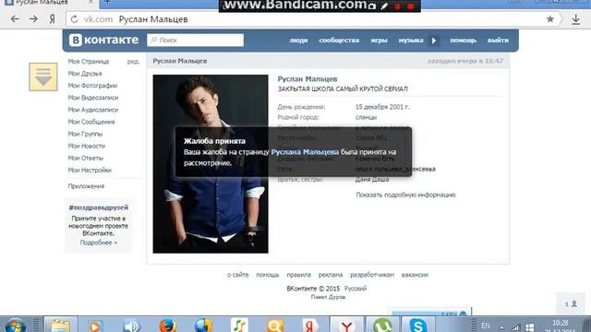Click the 'о сайте' footer link
The width and height of the screenshot is (591, 332).
click(x=238, y=275)
